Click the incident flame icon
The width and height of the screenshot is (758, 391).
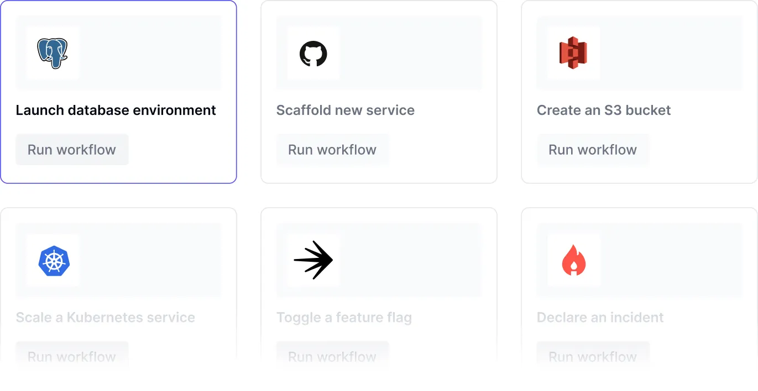[573, 260]
